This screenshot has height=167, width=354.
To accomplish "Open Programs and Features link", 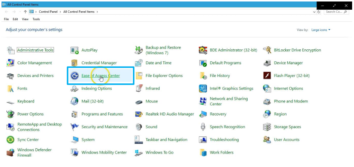I will 102,114.
